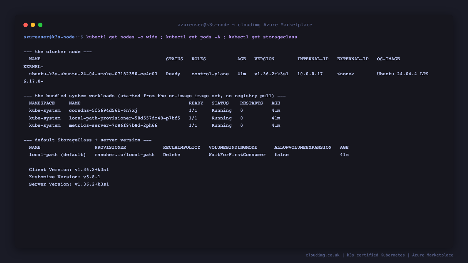This screenshot has width=468, height=263.
Task: Click the shell prompt 'azureuser@k3s-node'
Action: [x=49, y=37]
